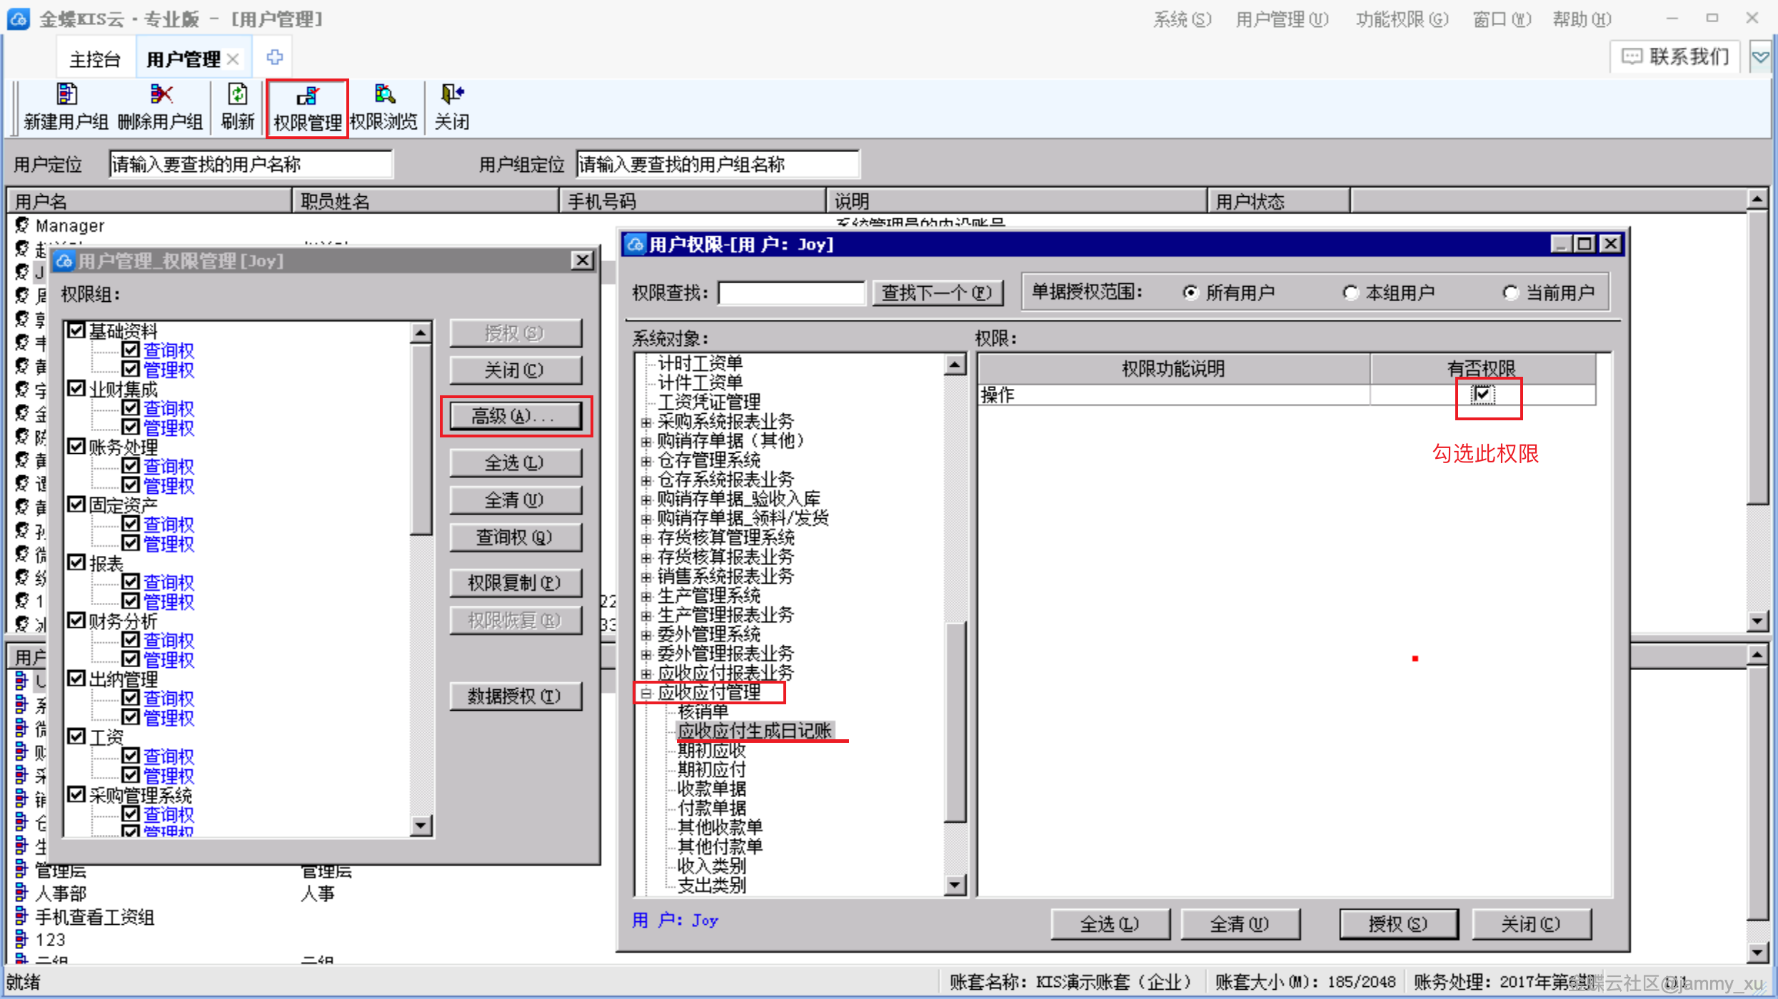Image resolution: width=1778 pixels, height=999 pixels.
Task: Select the 本组用户 radio button
Action: click(x=1350, y=293)
